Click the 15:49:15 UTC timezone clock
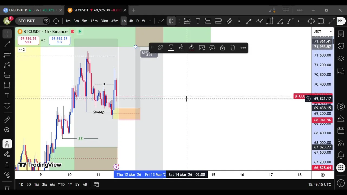347x195 pixels. coord(319,184)
